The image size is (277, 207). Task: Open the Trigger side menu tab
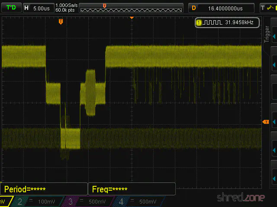(267, 34)
